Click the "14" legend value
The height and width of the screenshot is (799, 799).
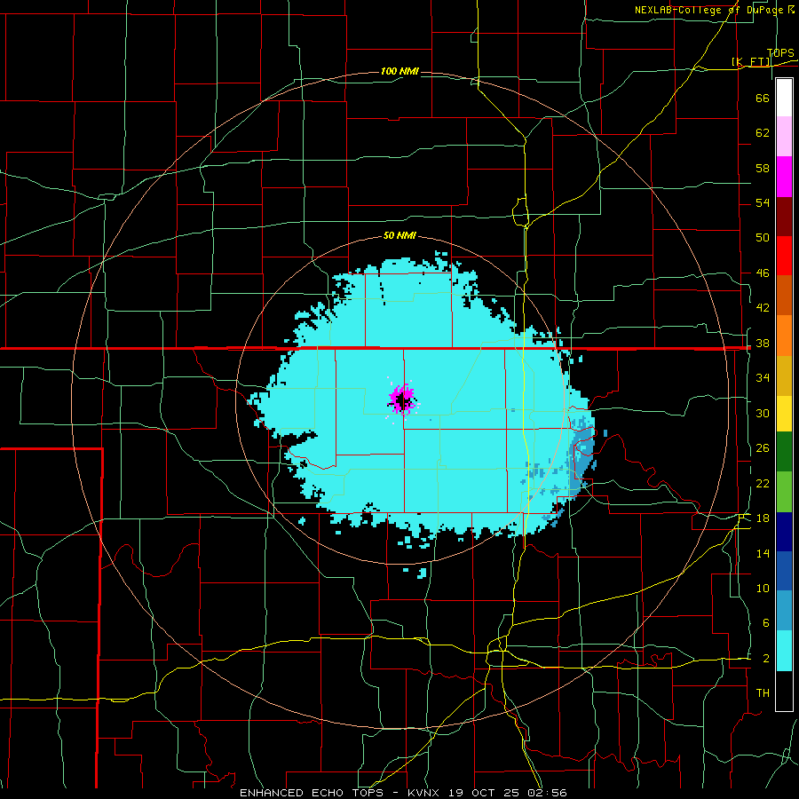[763, 553]
